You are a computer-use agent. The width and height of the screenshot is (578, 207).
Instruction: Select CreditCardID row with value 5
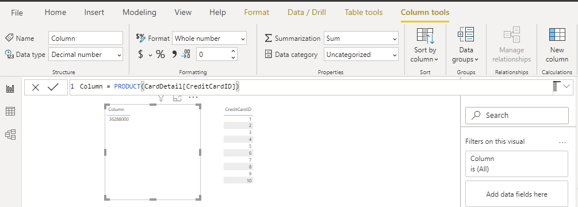pyautogui.click(x=238, y=146)
